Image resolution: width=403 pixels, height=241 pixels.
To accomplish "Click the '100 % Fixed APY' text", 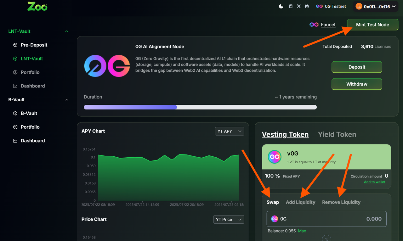I will click(x=282, y=176).
